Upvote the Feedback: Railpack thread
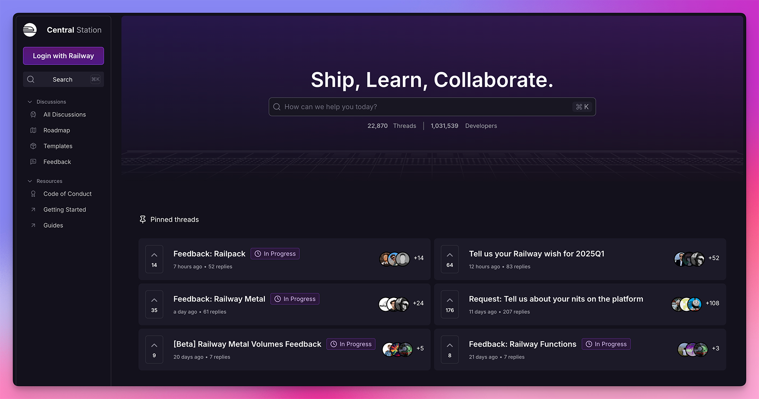 (154, 259)
